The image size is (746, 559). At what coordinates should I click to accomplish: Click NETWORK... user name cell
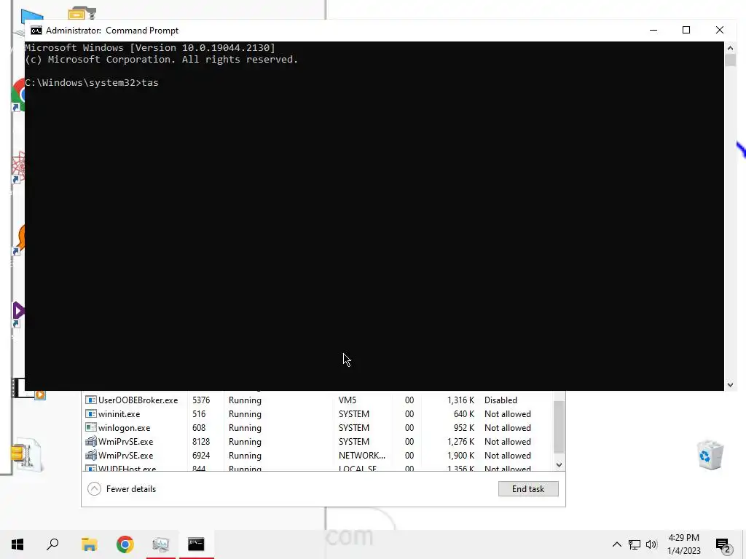(361, 456)
